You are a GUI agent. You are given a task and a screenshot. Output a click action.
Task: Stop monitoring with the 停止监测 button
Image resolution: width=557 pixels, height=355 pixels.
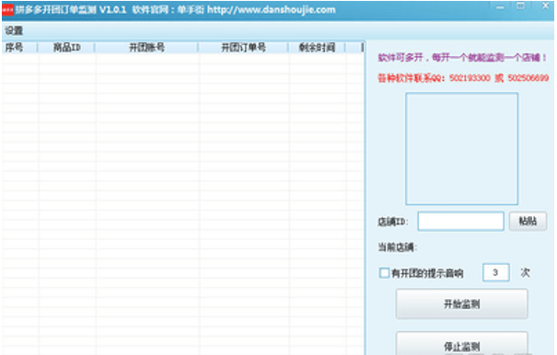(461, 344)
